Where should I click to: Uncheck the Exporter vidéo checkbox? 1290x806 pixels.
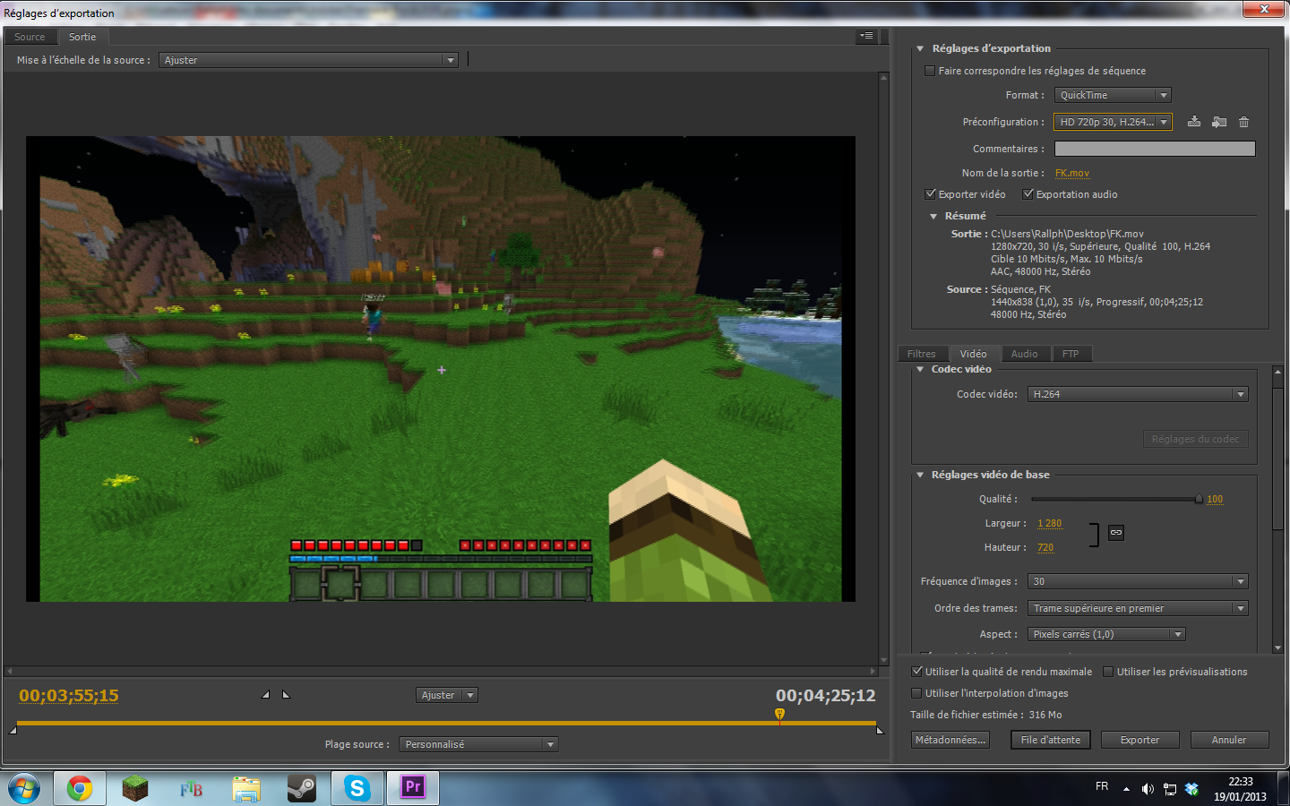[931, 194]
